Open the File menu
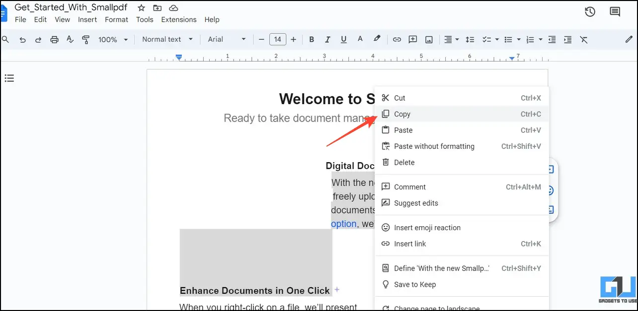Viewport: 638px width, 311px height. click(20, 20)
